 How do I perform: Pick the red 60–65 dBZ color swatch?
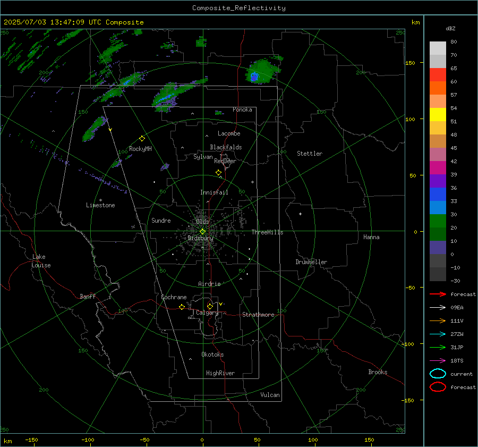(438, 75)
